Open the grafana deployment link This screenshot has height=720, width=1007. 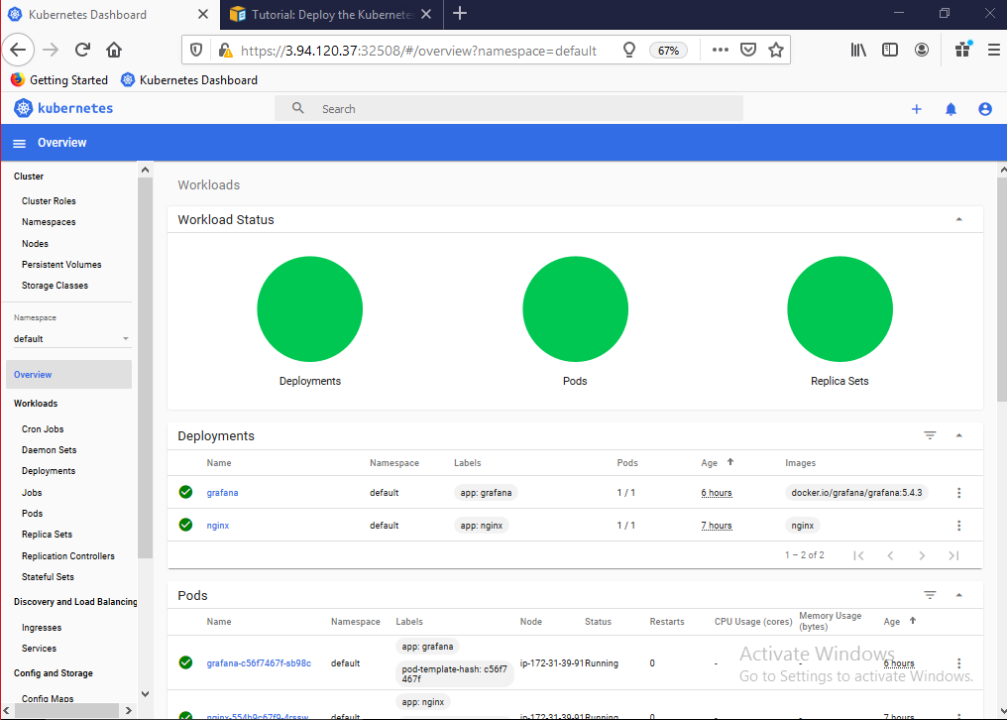(222, 493)
